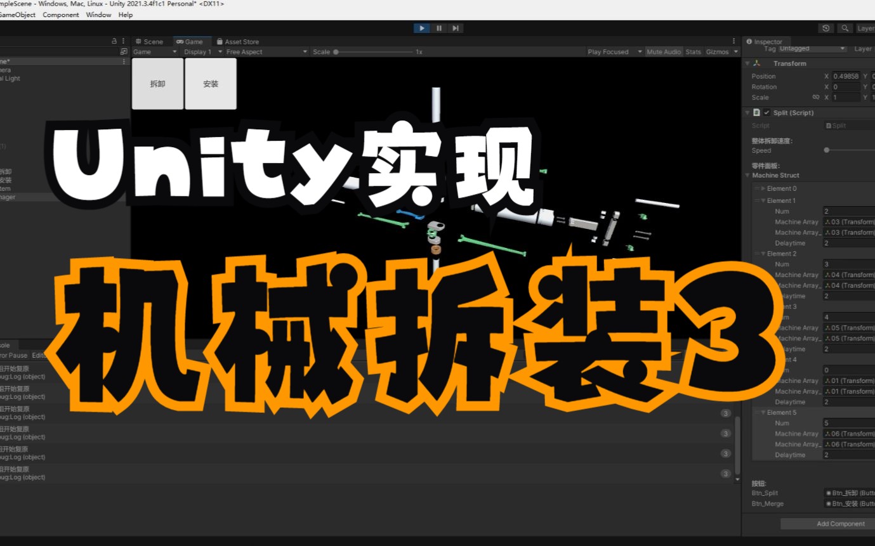
Task: Toggle the Scale constrain proportions link icon
Action: click(x=816, y=98)
